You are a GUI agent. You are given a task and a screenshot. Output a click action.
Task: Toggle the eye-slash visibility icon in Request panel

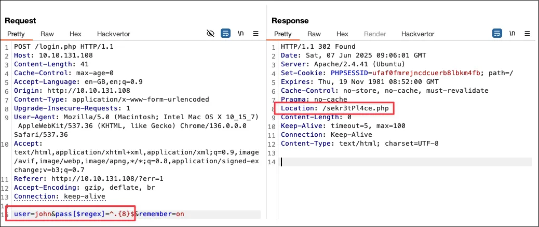click(x=210, y=34)
